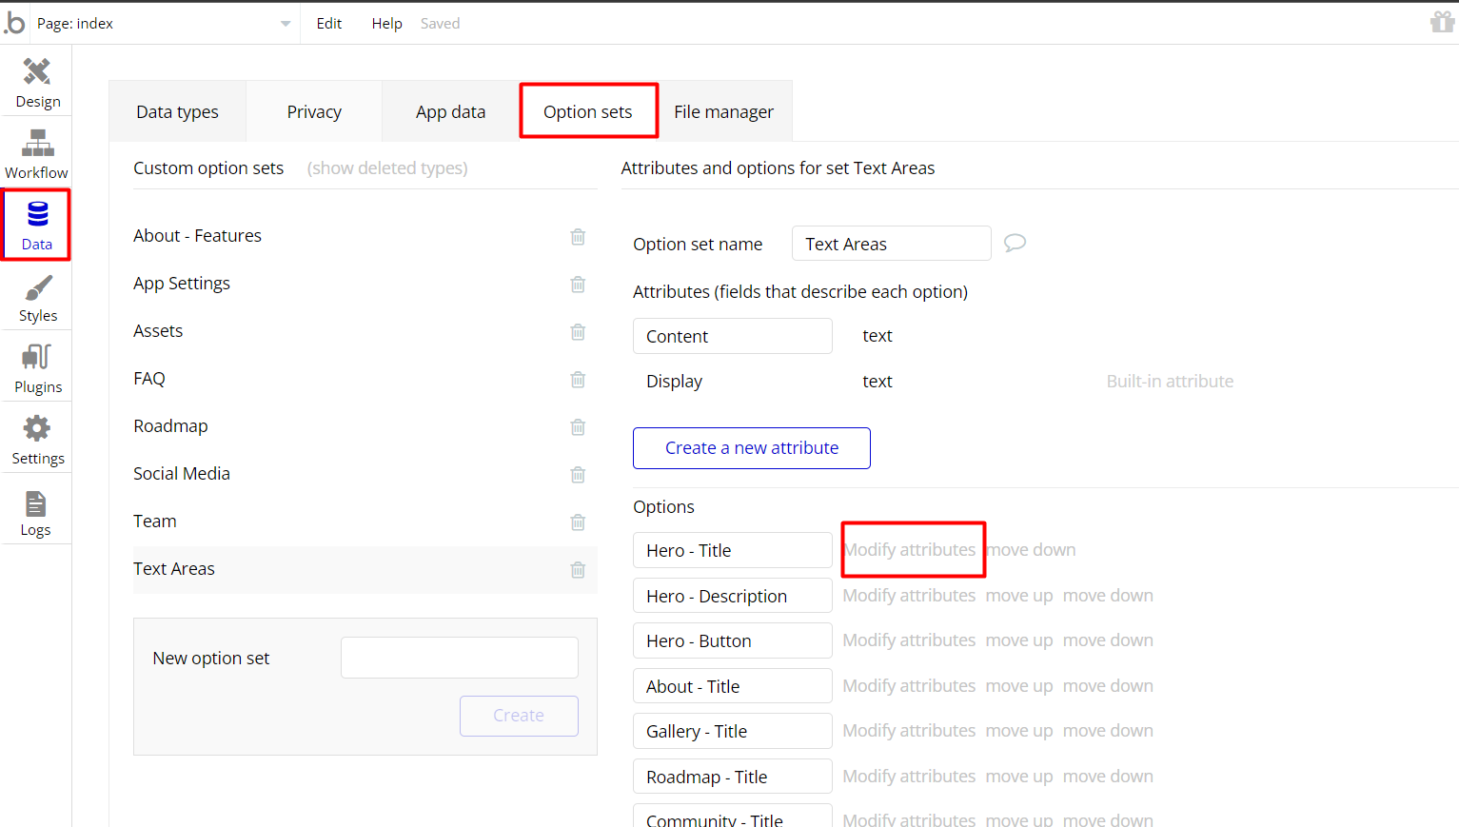Click Create a new attribute button
The width and height of the screenshot is (1459, 827).
[x=751, y=448]
